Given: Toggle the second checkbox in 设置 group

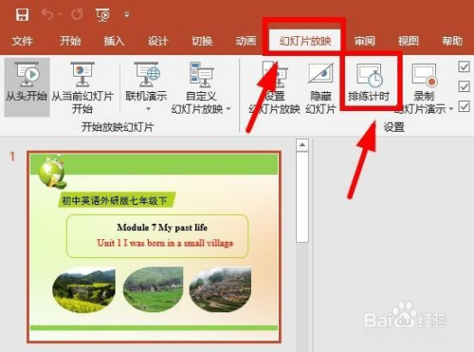Looking at the screenshot, I should (x=464, y=86).
